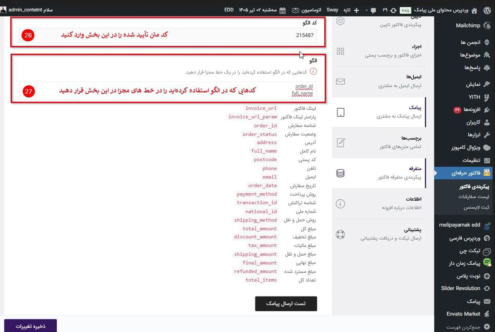Open the اجزاء invoice components tab

(379, 51)
